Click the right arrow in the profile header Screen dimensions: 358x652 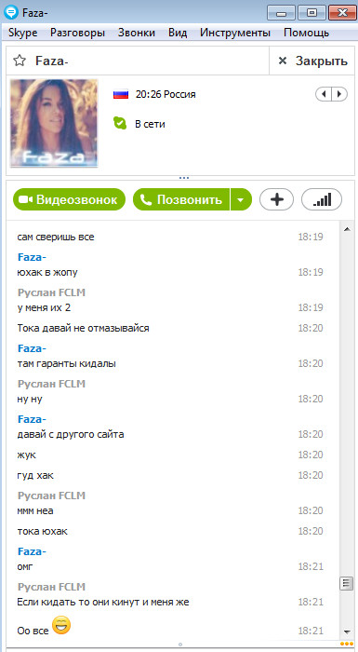coord(339,94)
